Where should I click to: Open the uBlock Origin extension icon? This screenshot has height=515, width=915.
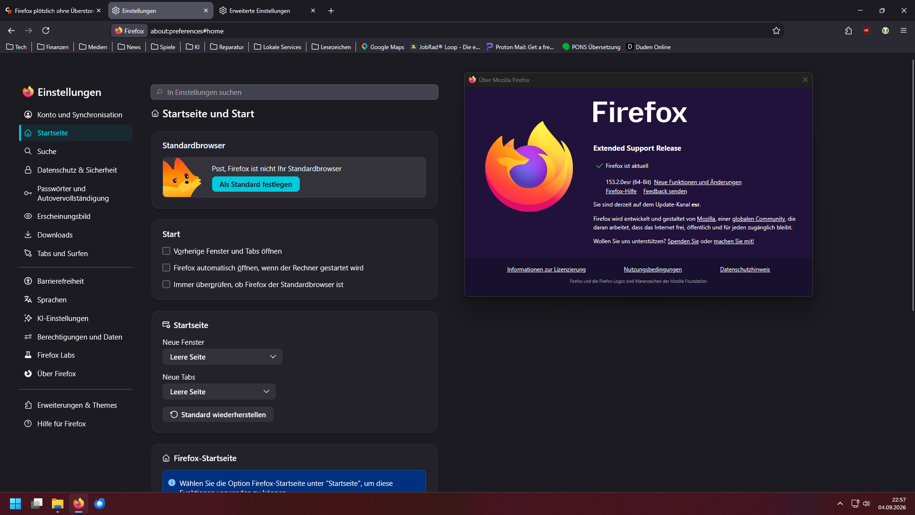(x=866, y=31)
